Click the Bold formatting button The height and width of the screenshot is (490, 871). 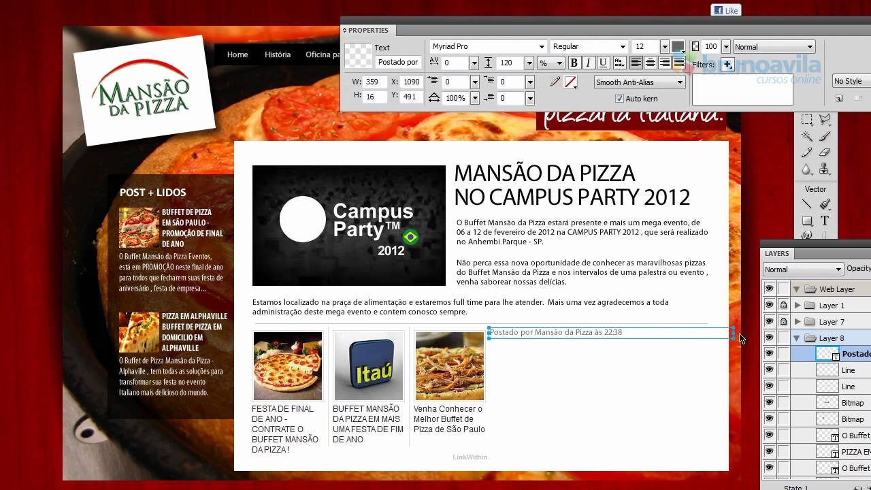coord(574,63)
